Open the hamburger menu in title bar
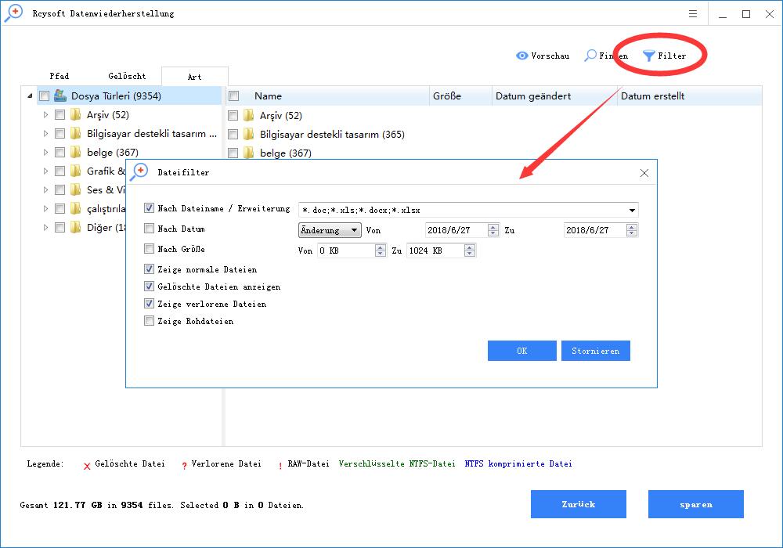 (x=693, y=13)
